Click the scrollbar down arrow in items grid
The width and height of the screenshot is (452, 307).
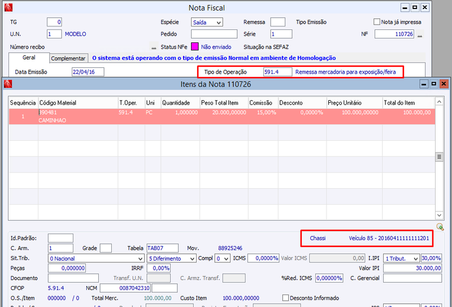click(439, 215)
